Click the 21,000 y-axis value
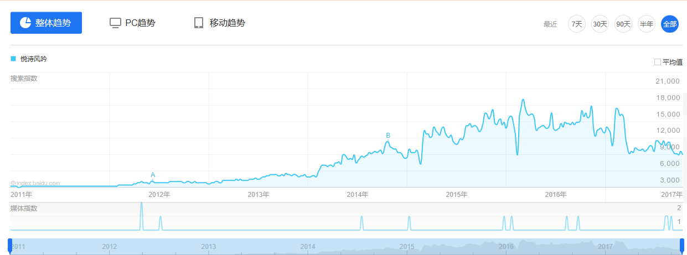 click(667, 81)
